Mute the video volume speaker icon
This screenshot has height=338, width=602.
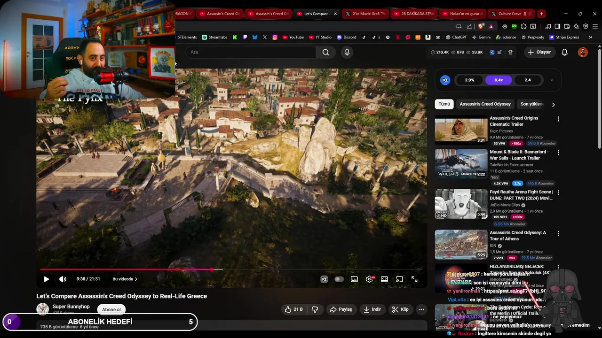[63, 279]
